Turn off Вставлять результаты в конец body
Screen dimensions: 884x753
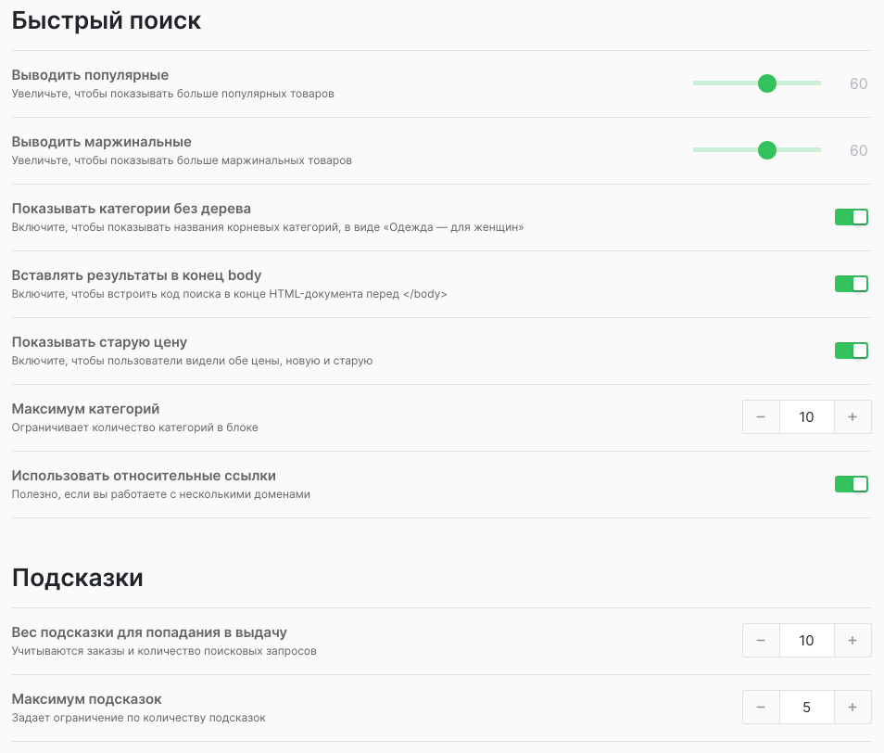851,284
